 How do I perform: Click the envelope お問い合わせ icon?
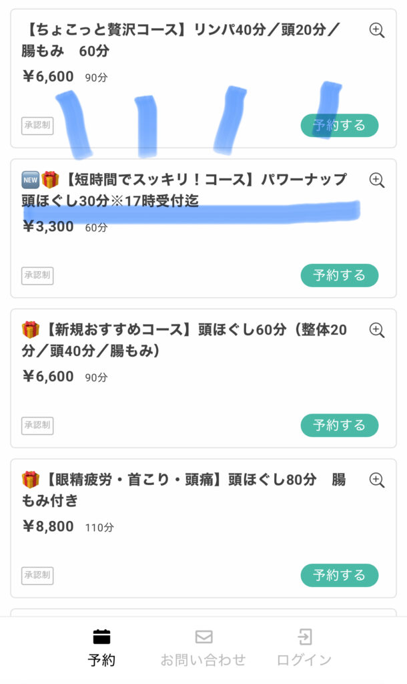click(203, 637)
